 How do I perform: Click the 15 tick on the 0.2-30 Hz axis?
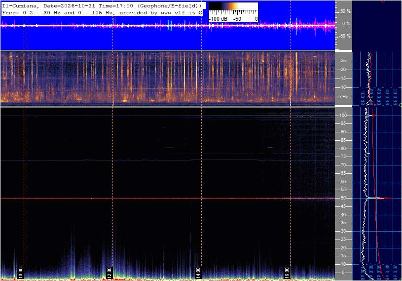(343, 79)
